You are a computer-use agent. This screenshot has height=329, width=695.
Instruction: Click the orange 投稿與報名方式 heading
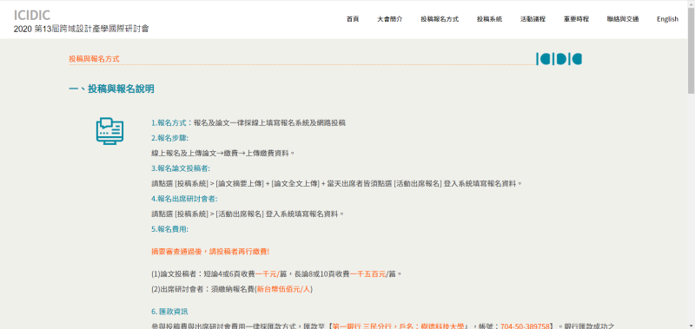94,58
